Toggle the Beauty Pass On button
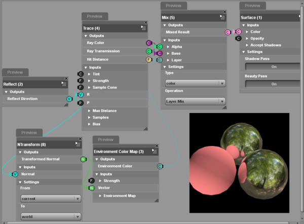Viewport: 304px width, 224px height. coord(273,84)
